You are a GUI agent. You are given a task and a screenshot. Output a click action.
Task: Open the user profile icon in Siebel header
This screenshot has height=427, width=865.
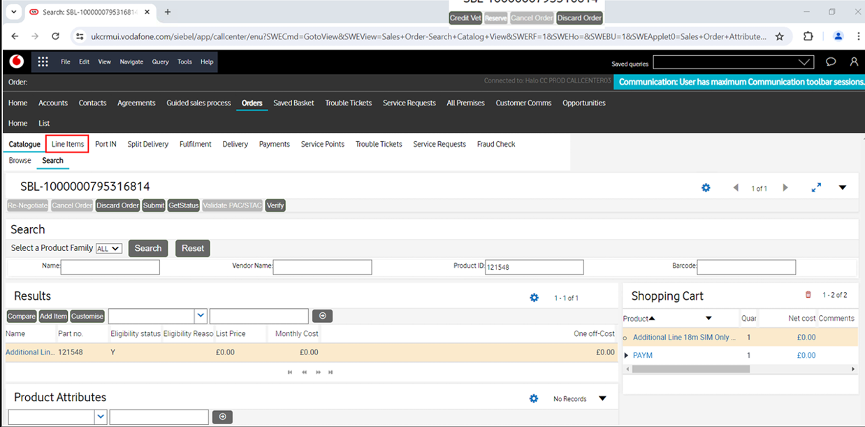tap(854, 62)
